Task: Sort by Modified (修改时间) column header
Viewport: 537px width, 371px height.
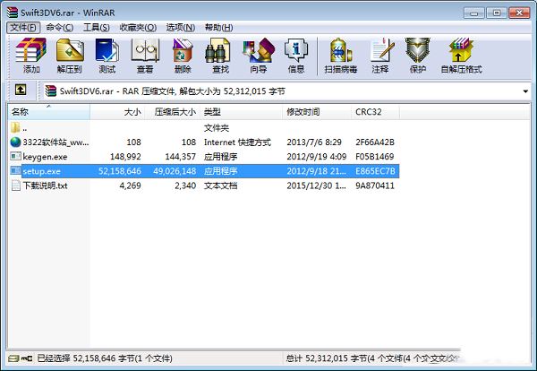Action: pos(317,112)
